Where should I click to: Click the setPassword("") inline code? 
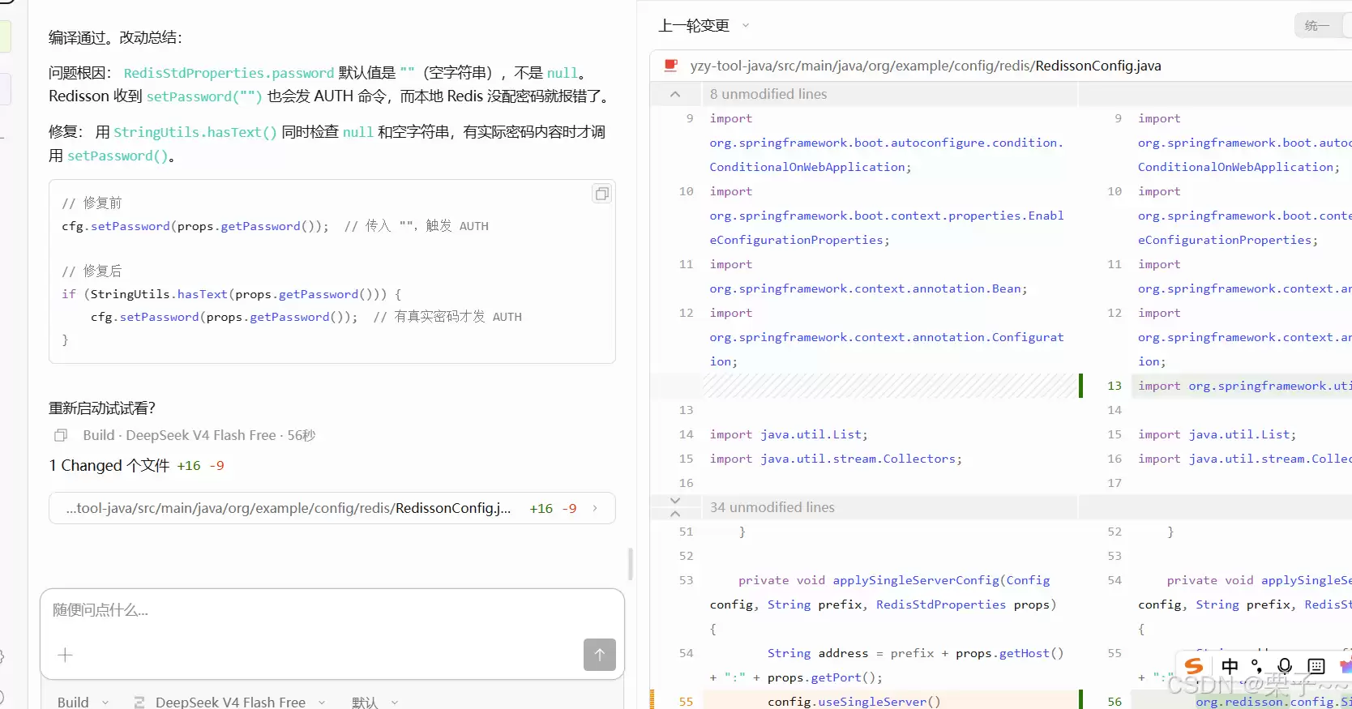pyautogui.click(x=204, y=96)
